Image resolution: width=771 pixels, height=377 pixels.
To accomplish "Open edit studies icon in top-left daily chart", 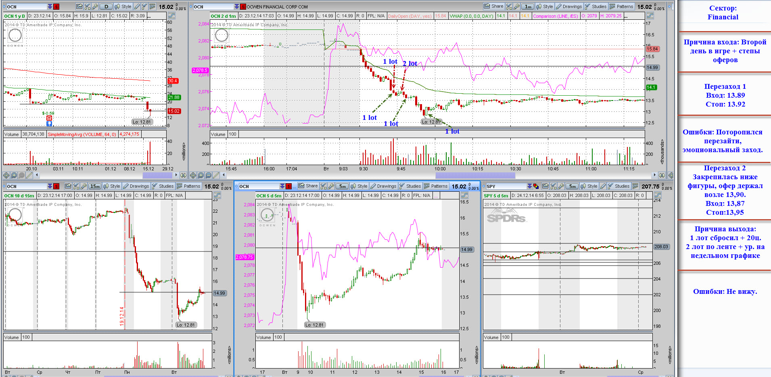I will coord(87,6).
